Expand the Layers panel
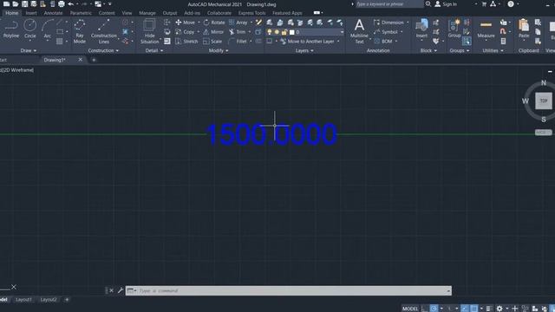The height and width of the screenshot is (312, 555). pos(304,50)
